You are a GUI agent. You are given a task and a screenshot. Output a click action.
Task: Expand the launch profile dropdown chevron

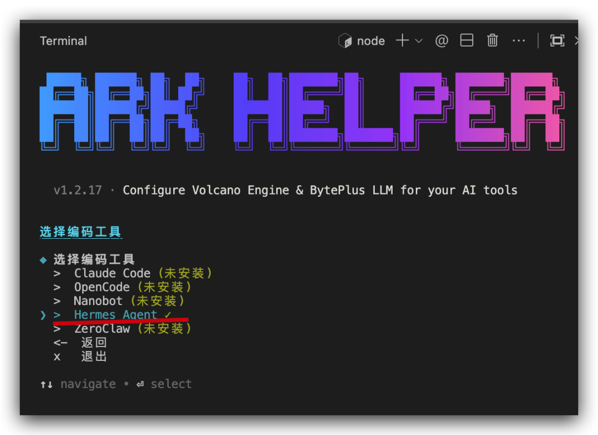click(419, 41)
